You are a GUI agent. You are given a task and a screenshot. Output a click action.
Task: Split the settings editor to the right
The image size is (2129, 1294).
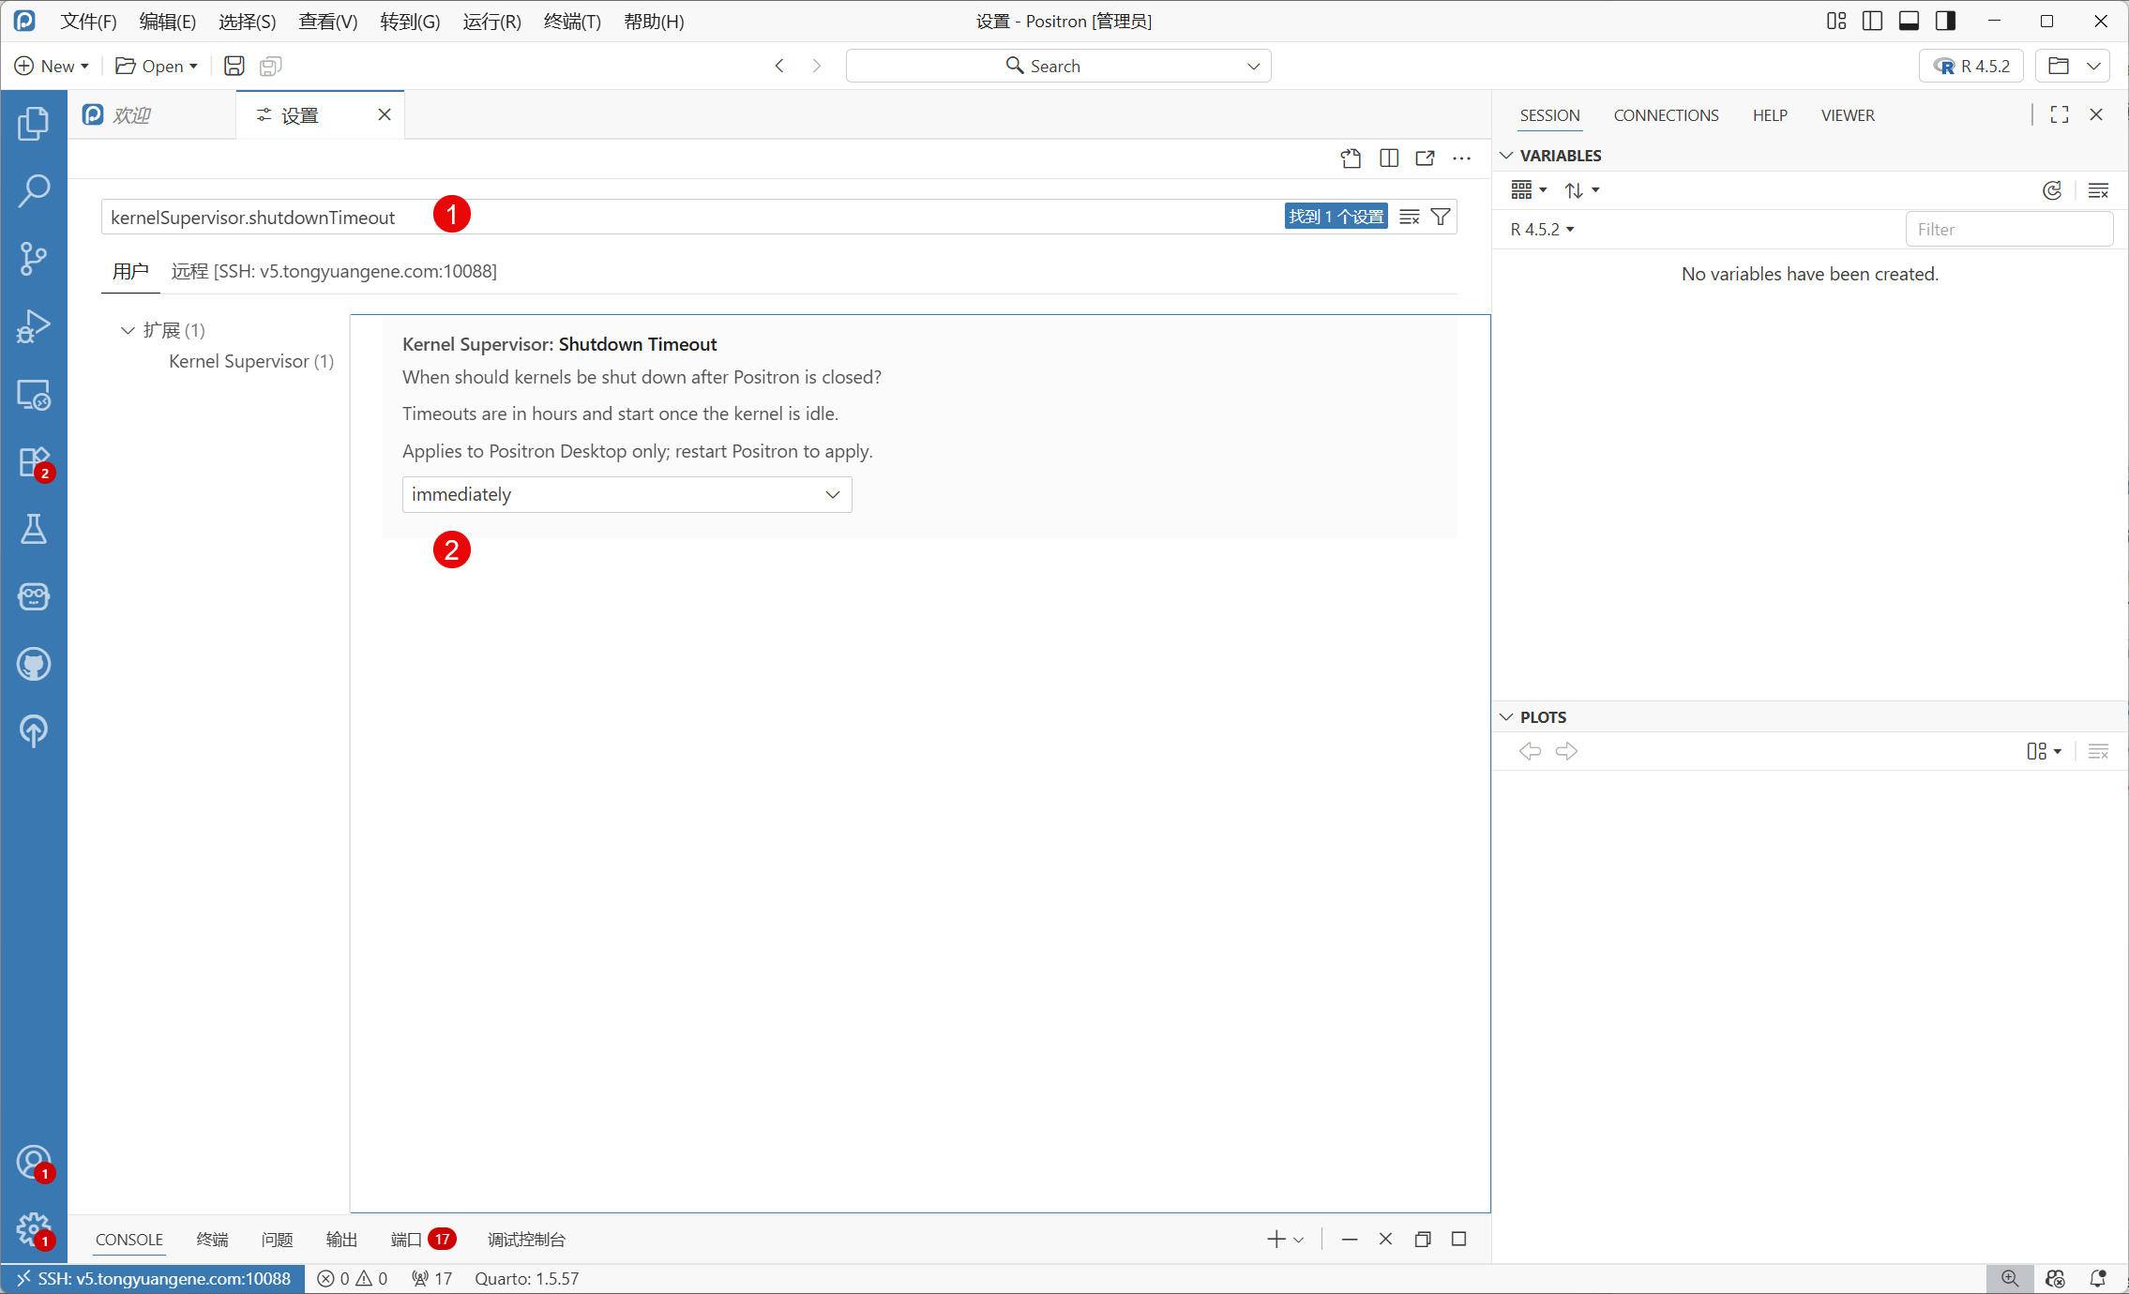[x=1389, y=158]
